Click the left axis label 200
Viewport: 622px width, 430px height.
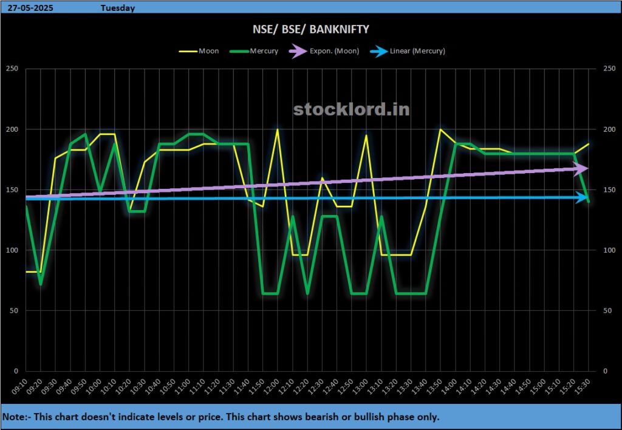[x=12, y=129]
